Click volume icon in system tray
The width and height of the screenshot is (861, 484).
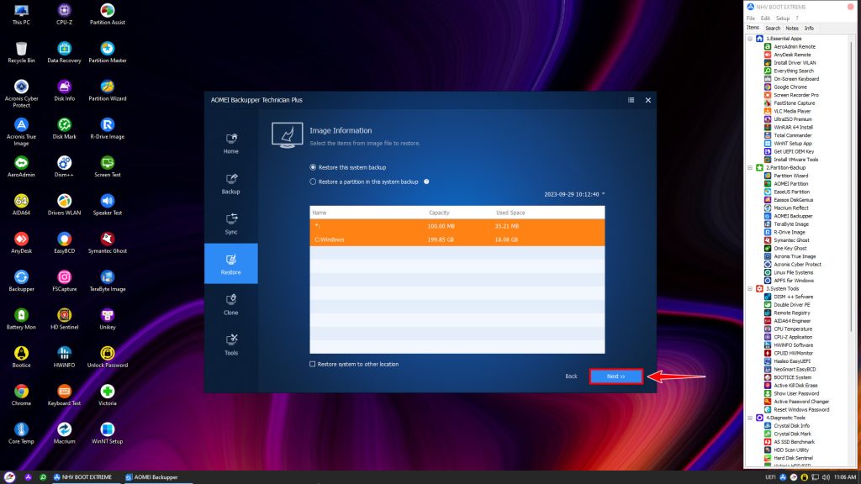(x=826, y=477)
